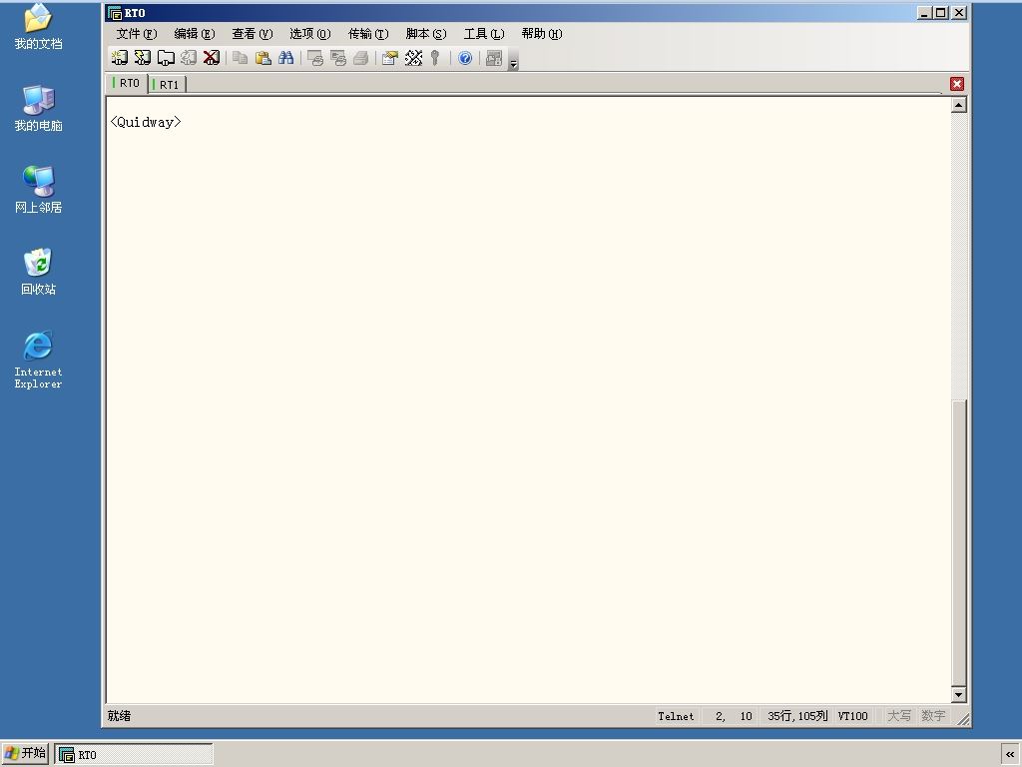The width and height of the screenshot is (1022, 767).
Task: Click the 大写 caps indicator
Action: coord(899,716)
